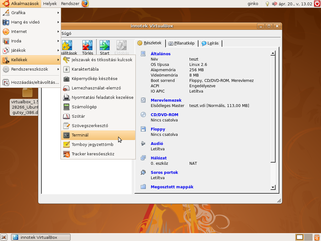
Task: Switch to the Pillanatkép tab
Action: point(182,43)
